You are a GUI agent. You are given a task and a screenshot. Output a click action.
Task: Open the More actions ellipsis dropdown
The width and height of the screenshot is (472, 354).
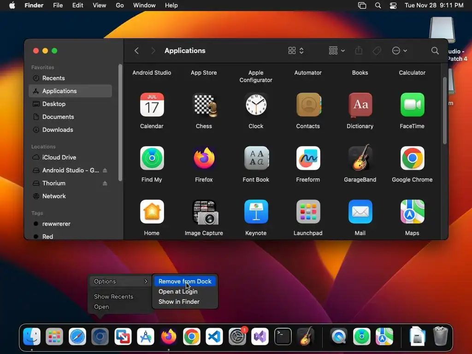click(x=400, y=51)
